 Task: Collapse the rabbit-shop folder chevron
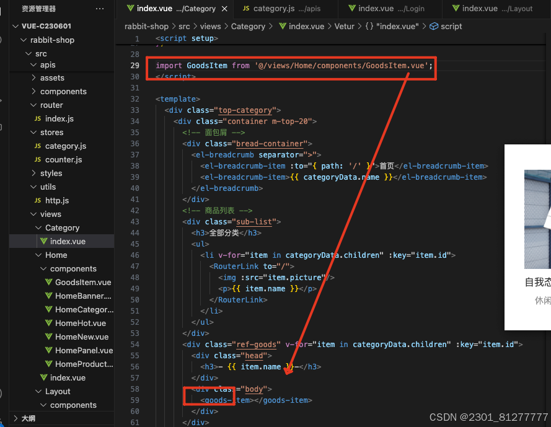[x=24, y=40]
